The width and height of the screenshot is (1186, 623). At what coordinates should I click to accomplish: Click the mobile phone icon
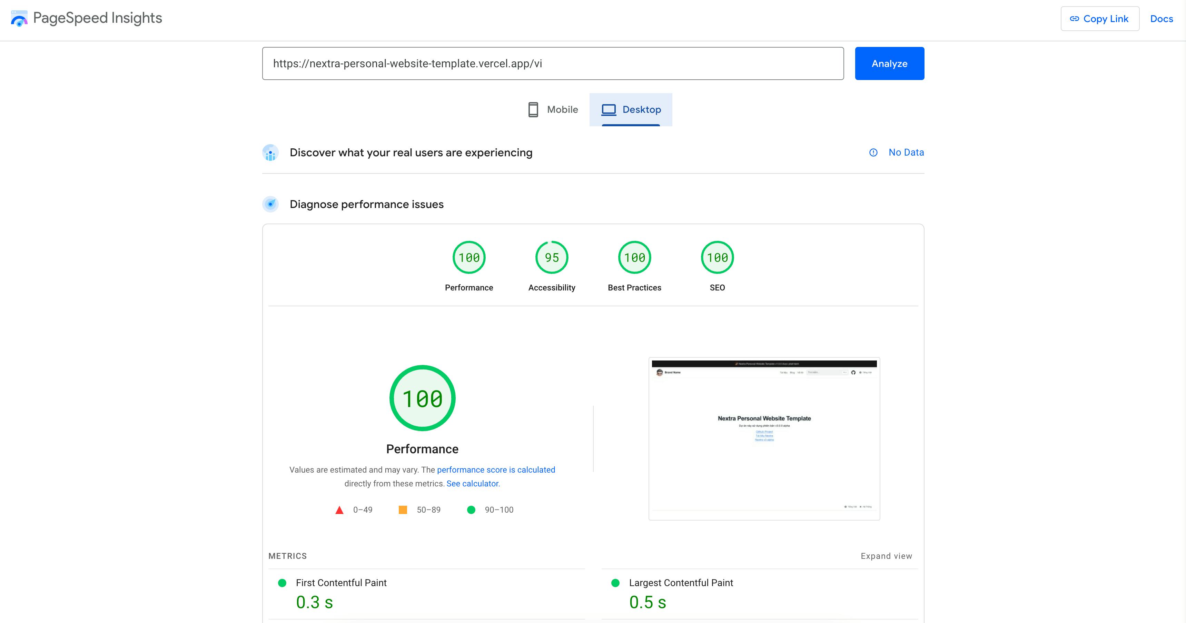[533, 110]
